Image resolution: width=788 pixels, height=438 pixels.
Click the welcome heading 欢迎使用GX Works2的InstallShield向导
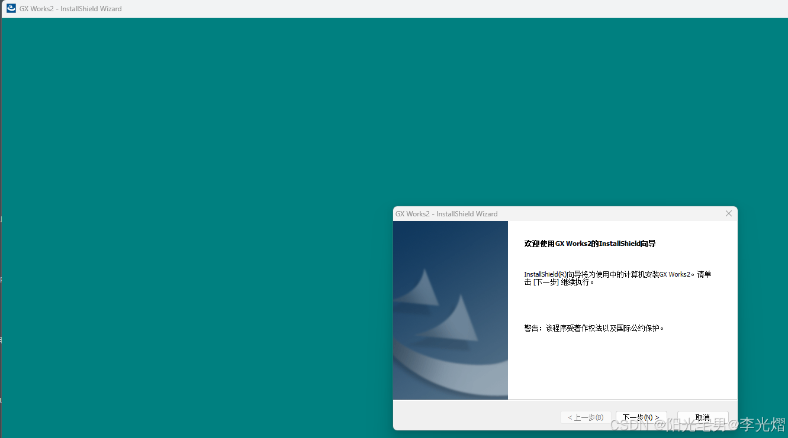pyautogui.click(x=590, y=244)
